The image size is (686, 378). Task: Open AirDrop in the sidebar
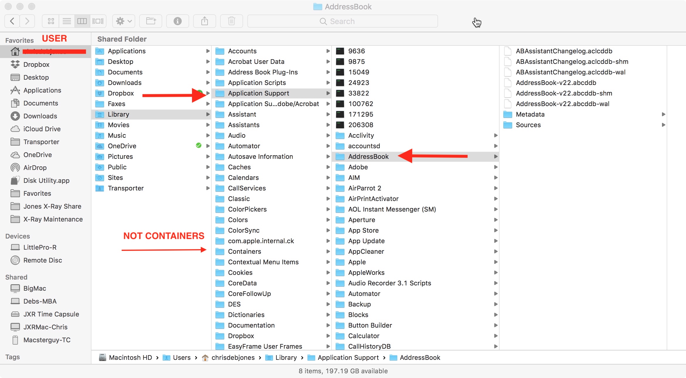pyautogui.click(x=35, y=168)
